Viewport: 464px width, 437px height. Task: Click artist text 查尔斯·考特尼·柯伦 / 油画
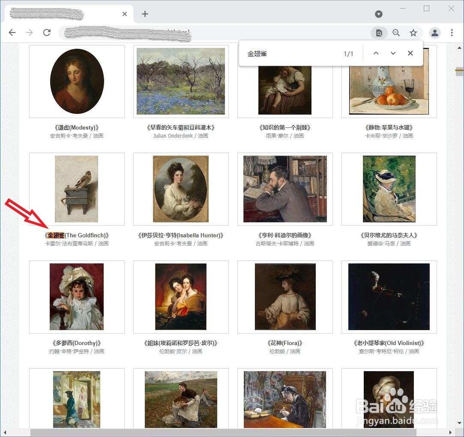point(389,351)
